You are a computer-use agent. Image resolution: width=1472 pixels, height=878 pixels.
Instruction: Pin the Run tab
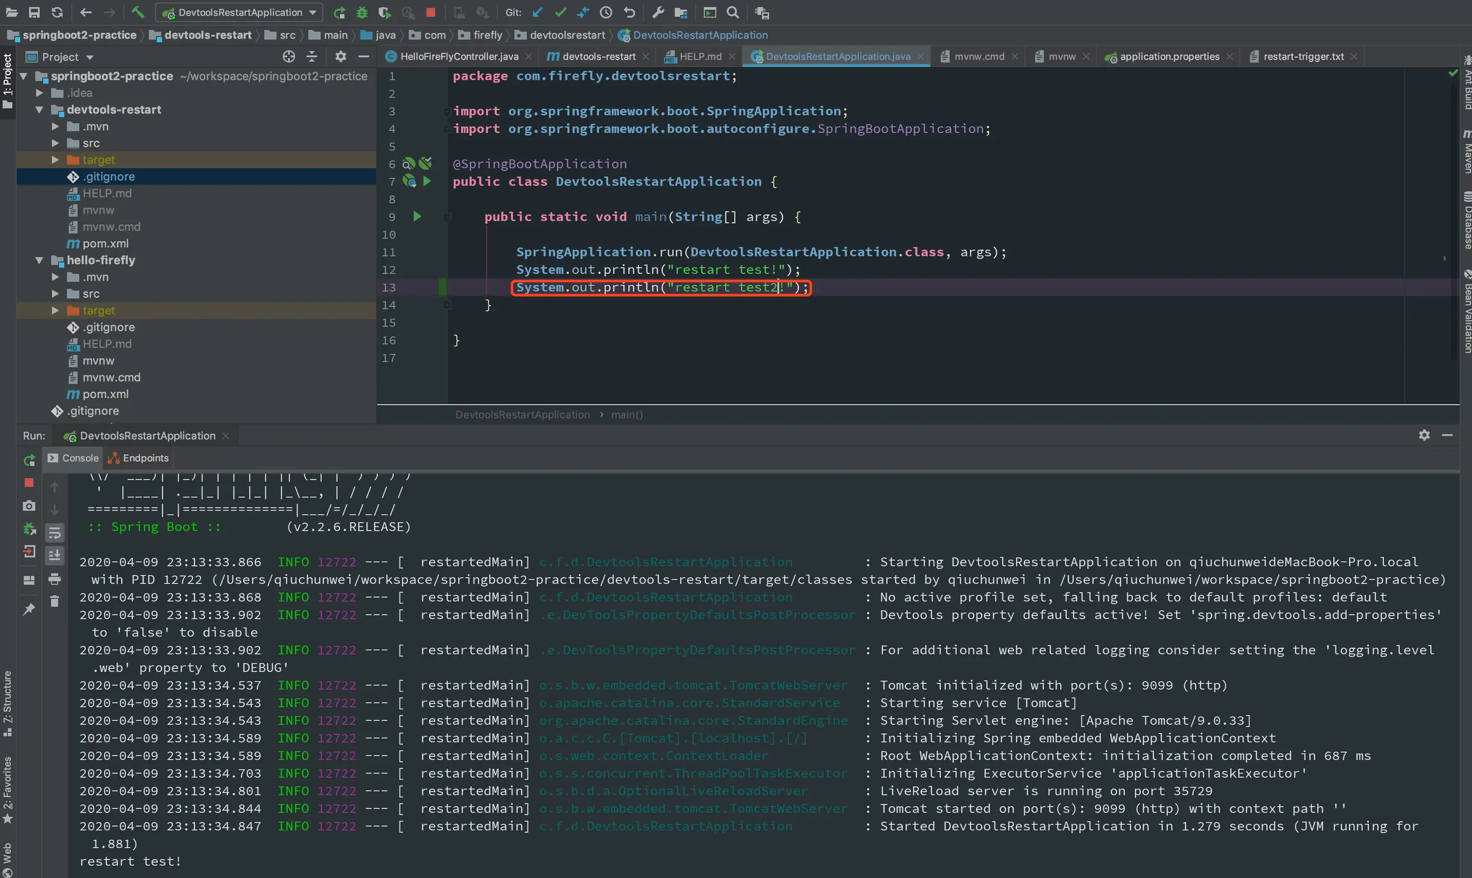tap(29, 609)
